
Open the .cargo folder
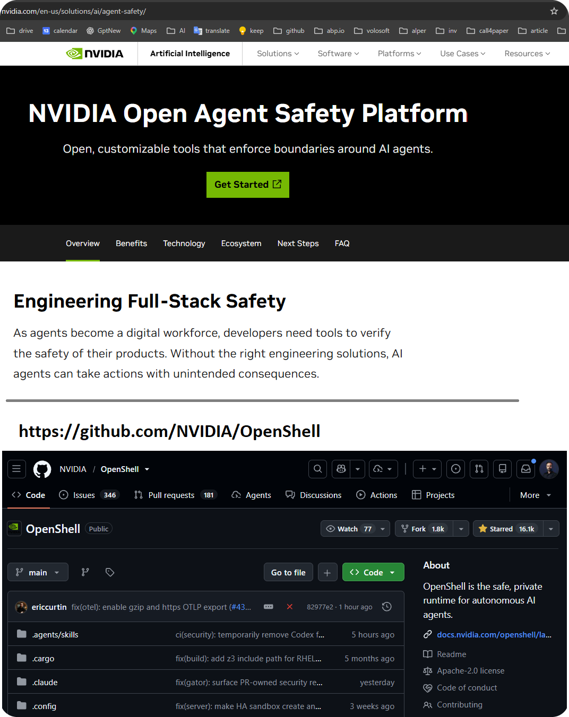click(43, 658)
